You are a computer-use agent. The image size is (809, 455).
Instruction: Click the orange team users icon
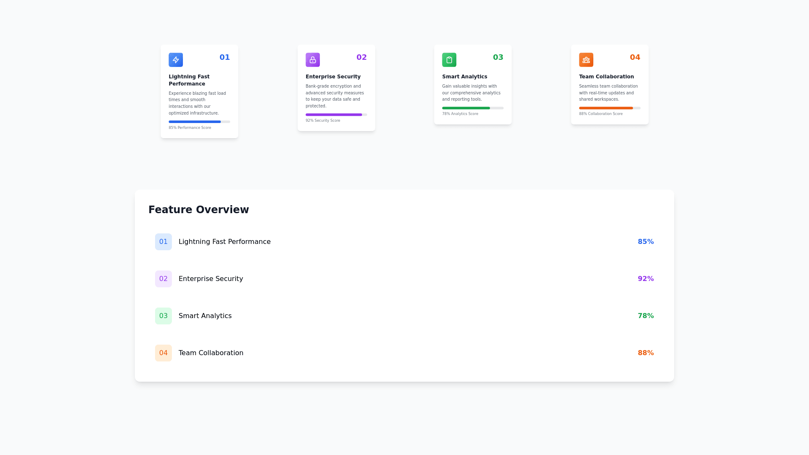pos(586,60)
